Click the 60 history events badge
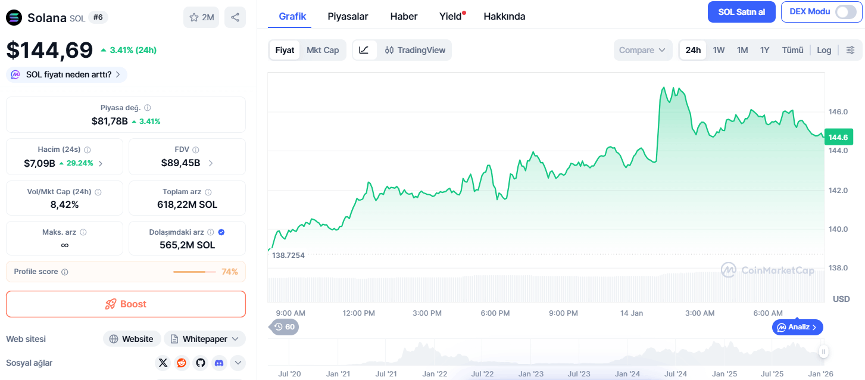This screenshot has width=865, height=380. [284, 326]
